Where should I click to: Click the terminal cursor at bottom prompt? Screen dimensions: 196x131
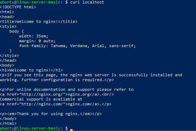point(71,130)
